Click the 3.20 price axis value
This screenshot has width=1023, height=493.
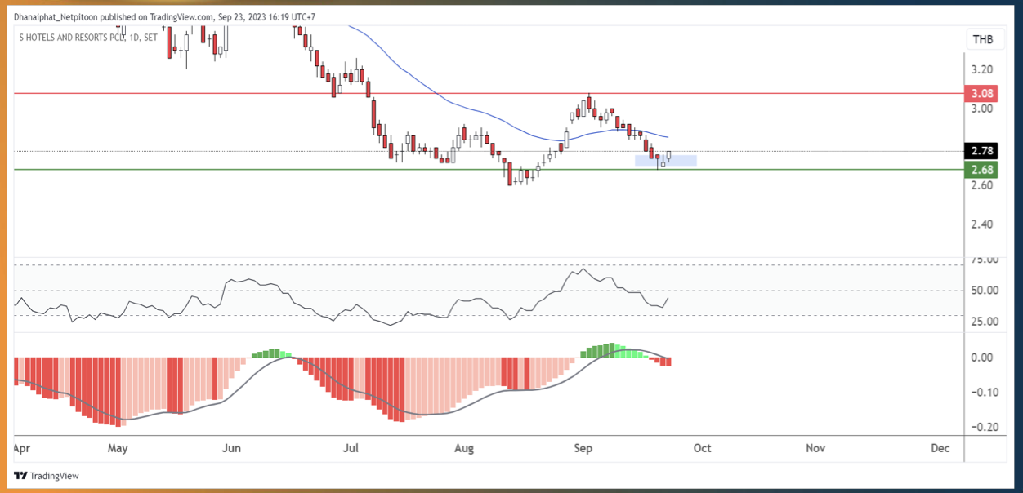pyautogui.click(x=981, y=69)
